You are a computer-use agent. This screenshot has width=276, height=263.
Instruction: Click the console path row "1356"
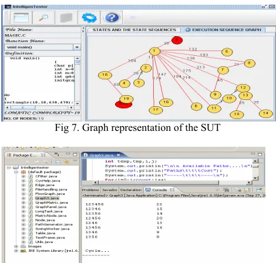click(x=92, y=237)
